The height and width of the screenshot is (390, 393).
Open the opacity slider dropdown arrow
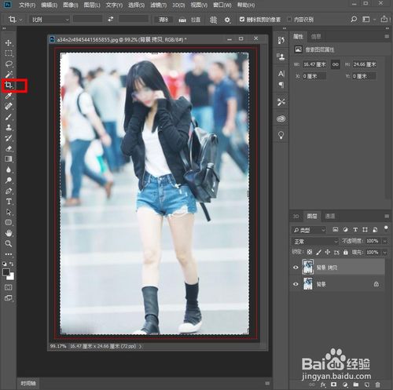pyautogui.click(x=384, y=241)
